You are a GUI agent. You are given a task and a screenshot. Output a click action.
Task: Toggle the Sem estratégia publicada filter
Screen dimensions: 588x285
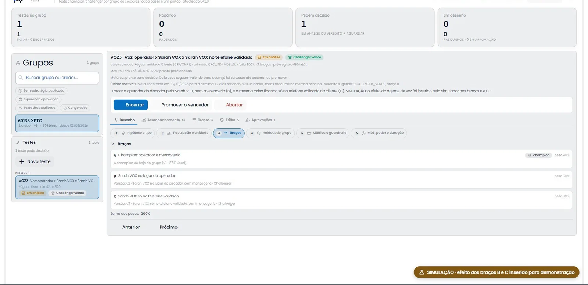(x=41, y=91)
